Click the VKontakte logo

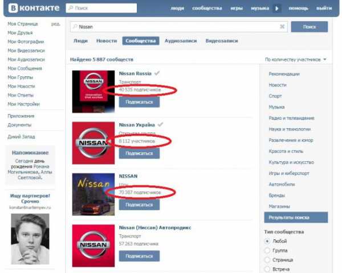pyautogui.click(x=34, y=8)
